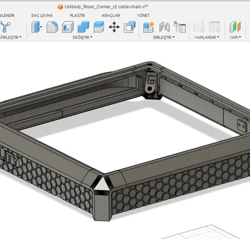Image resolution: width=250 pixels, height=250 pixels.
Task: Select the pyramid-shaped front corner cap on model
Action: tap(102, 183)
